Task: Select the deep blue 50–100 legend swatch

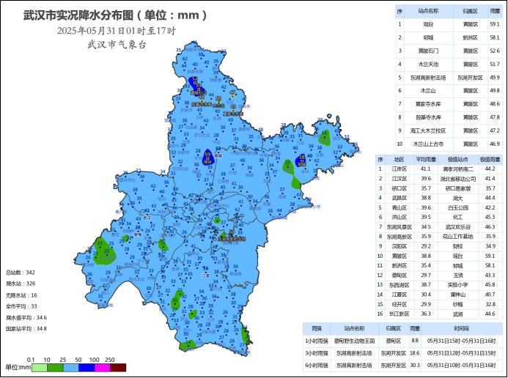Action: (x=86, y=367)
